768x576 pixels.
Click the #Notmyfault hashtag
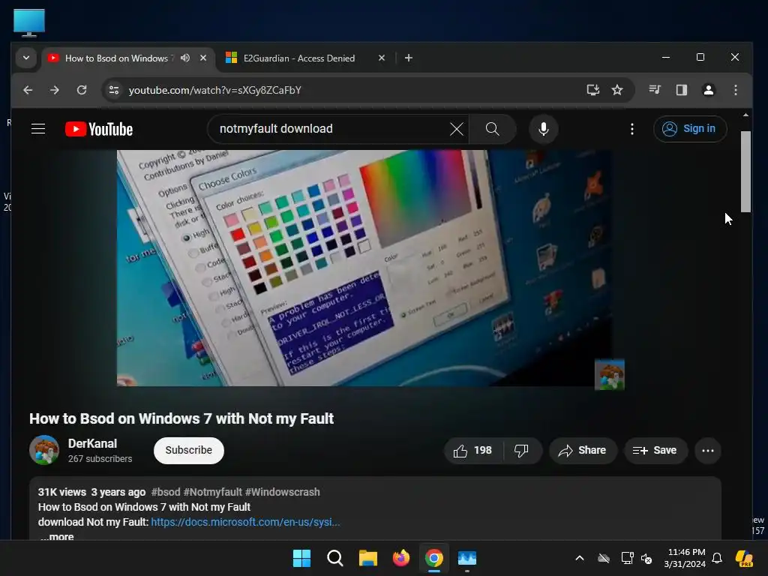[x=212, y=492]
